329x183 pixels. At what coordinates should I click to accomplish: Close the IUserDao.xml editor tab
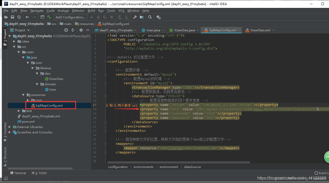tap(273, 30)
